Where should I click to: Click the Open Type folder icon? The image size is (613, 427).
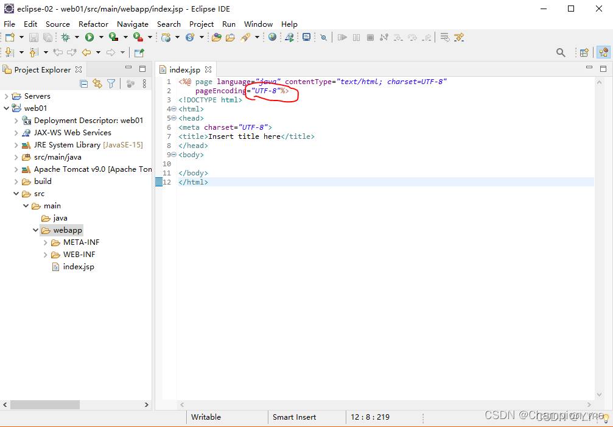(217, 37)
